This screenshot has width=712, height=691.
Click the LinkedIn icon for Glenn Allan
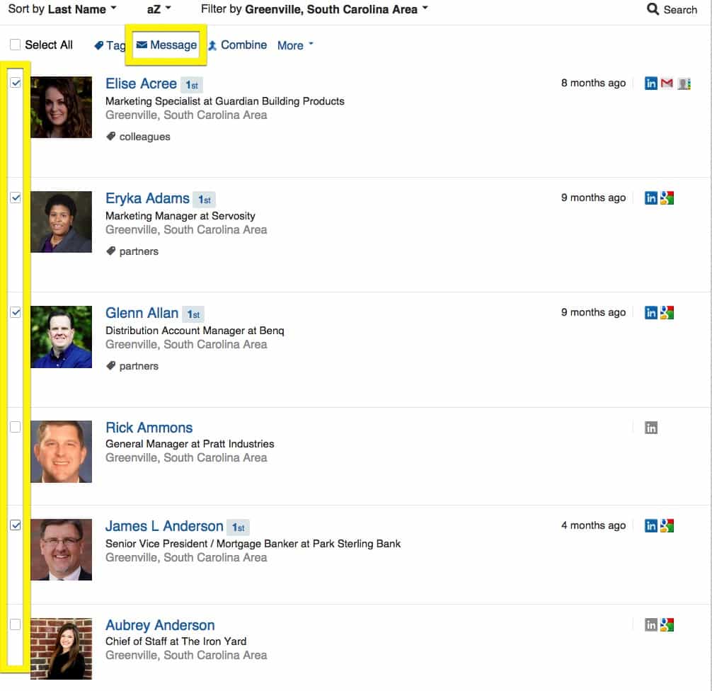tap(650, 312)
